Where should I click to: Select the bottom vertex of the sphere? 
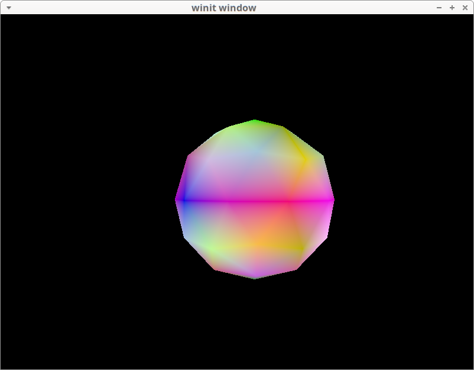click(x=255, y=275)
